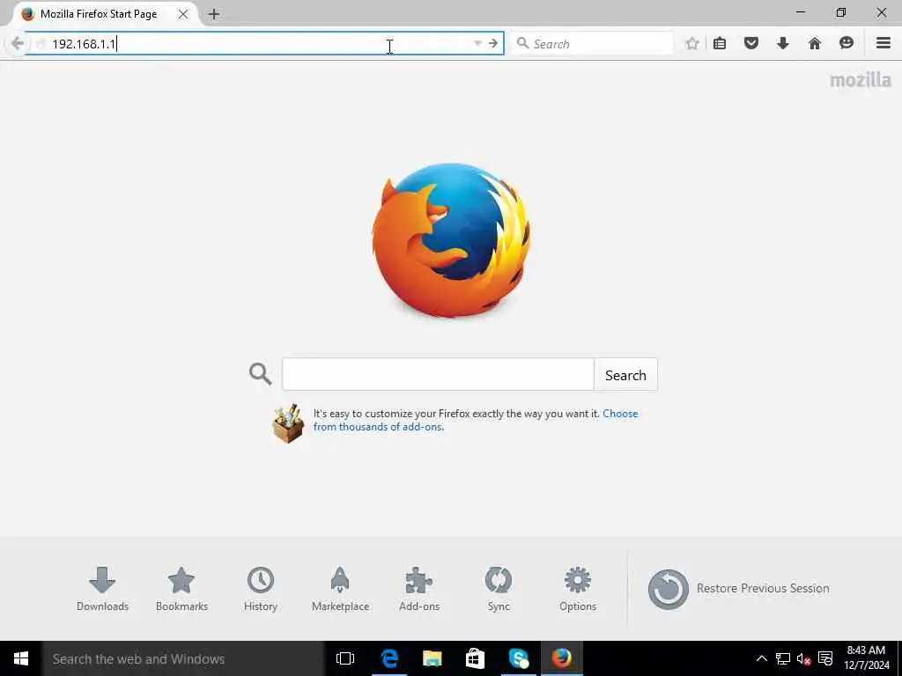The width and height of the screenshot is (902, 676).
Task: Click the back navigation arrow
Action: tap(18, 44)
